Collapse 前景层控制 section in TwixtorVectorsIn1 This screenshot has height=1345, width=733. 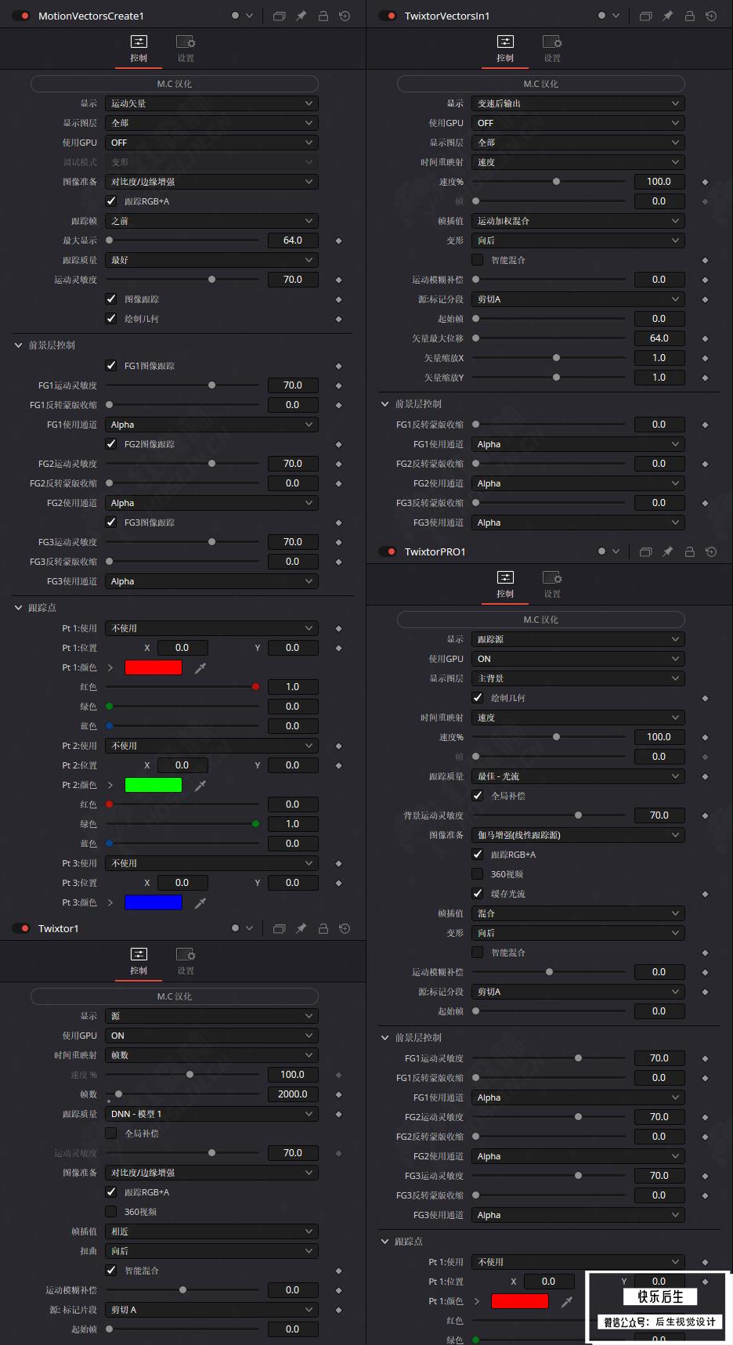(x=385, y=404)
